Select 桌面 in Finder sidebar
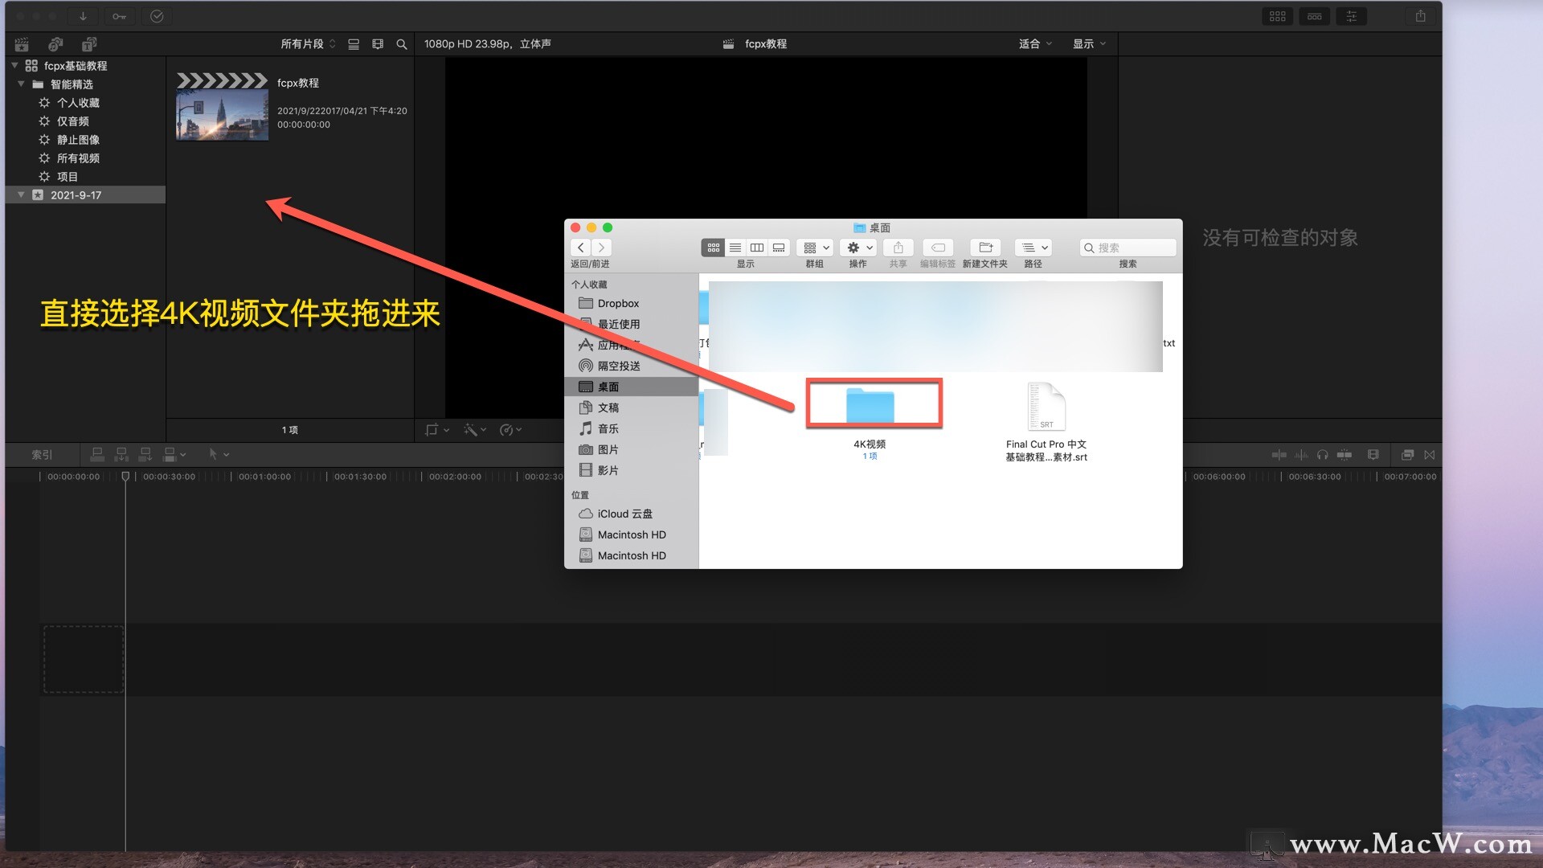 coord(608,387)
